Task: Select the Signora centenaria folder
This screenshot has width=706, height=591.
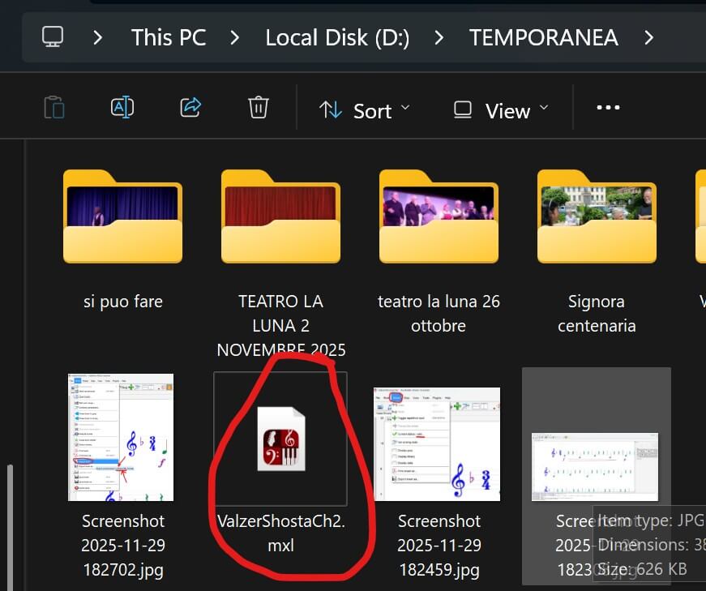Action: coord(597,216)
